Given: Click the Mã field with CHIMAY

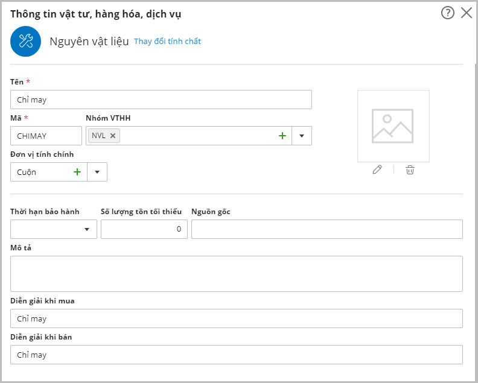Looking at the screenshot, I should pyautogui.click(x=46, y=136).
